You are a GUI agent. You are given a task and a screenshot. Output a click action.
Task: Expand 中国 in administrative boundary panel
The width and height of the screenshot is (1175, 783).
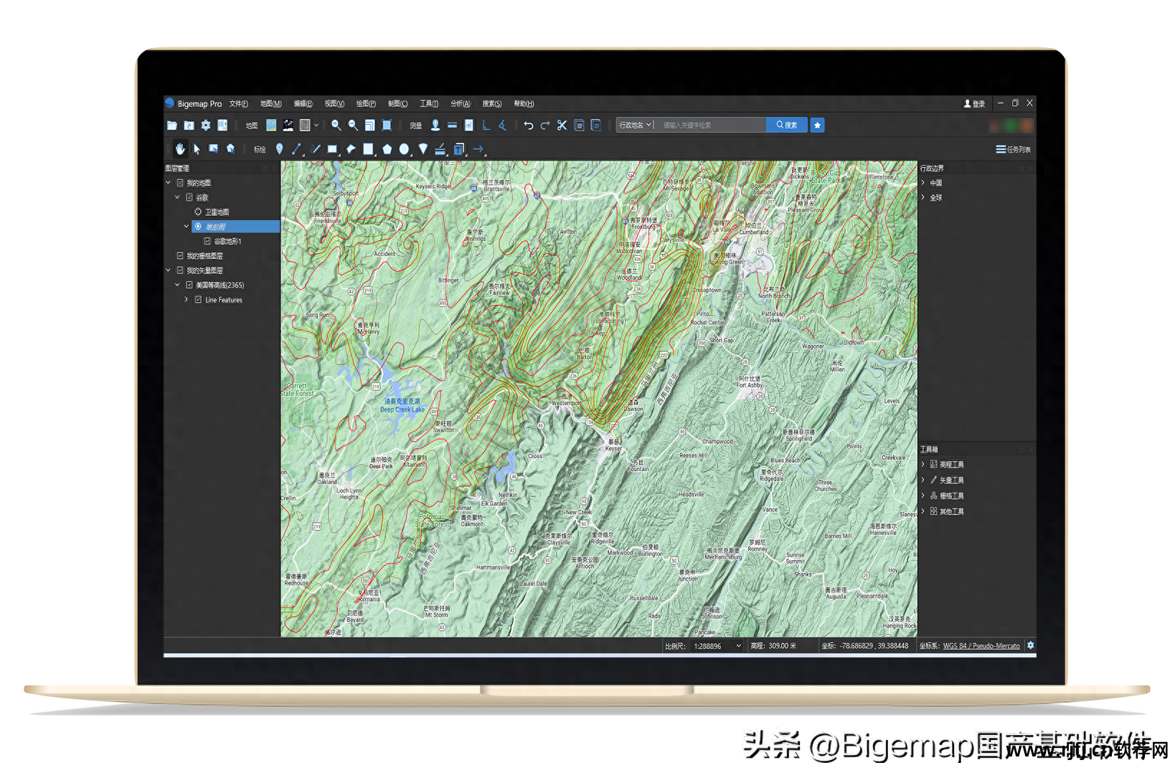click(x=923, y=183)
